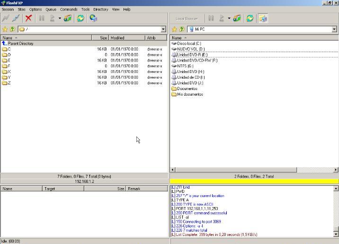Click the switch to local browser globe icon
The width and height of the screenshot is (339, 244).
click(93, 18)
